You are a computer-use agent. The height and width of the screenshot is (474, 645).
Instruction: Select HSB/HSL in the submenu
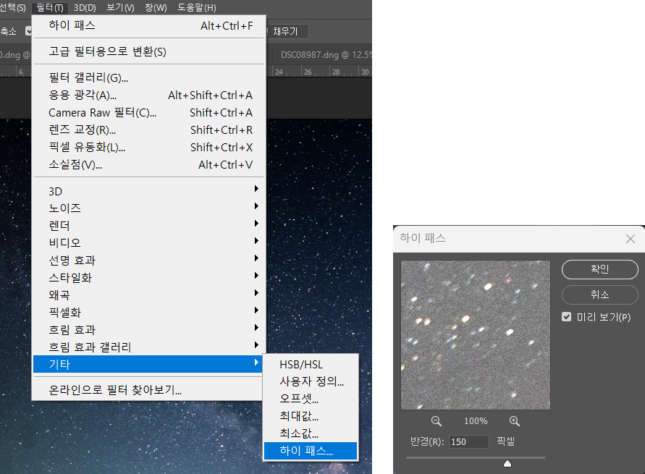point(311,365)
